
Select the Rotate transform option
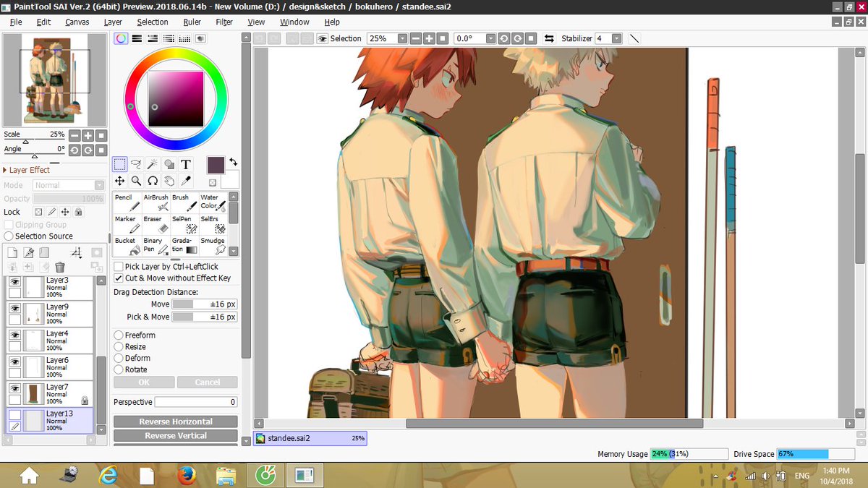point(119,369)
